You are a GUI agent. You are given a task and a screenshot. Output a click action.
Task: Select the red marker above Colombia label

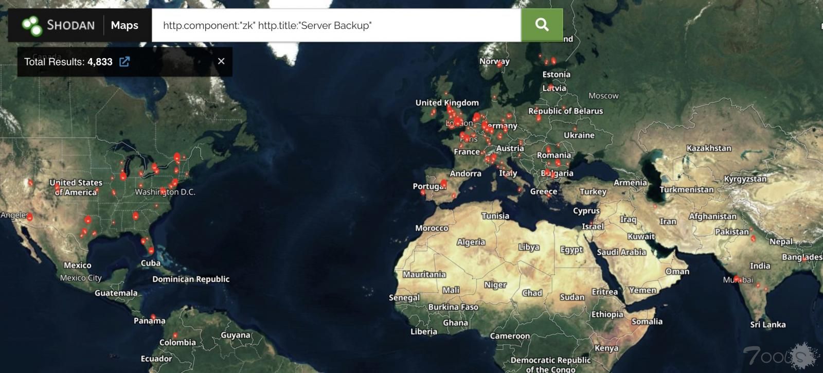coord(175,335)
